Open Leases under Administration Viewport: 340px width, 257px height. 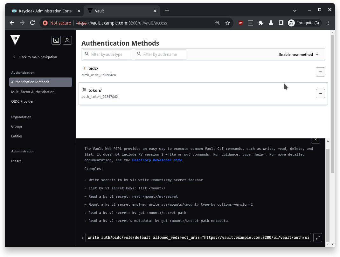click(16, 161)
